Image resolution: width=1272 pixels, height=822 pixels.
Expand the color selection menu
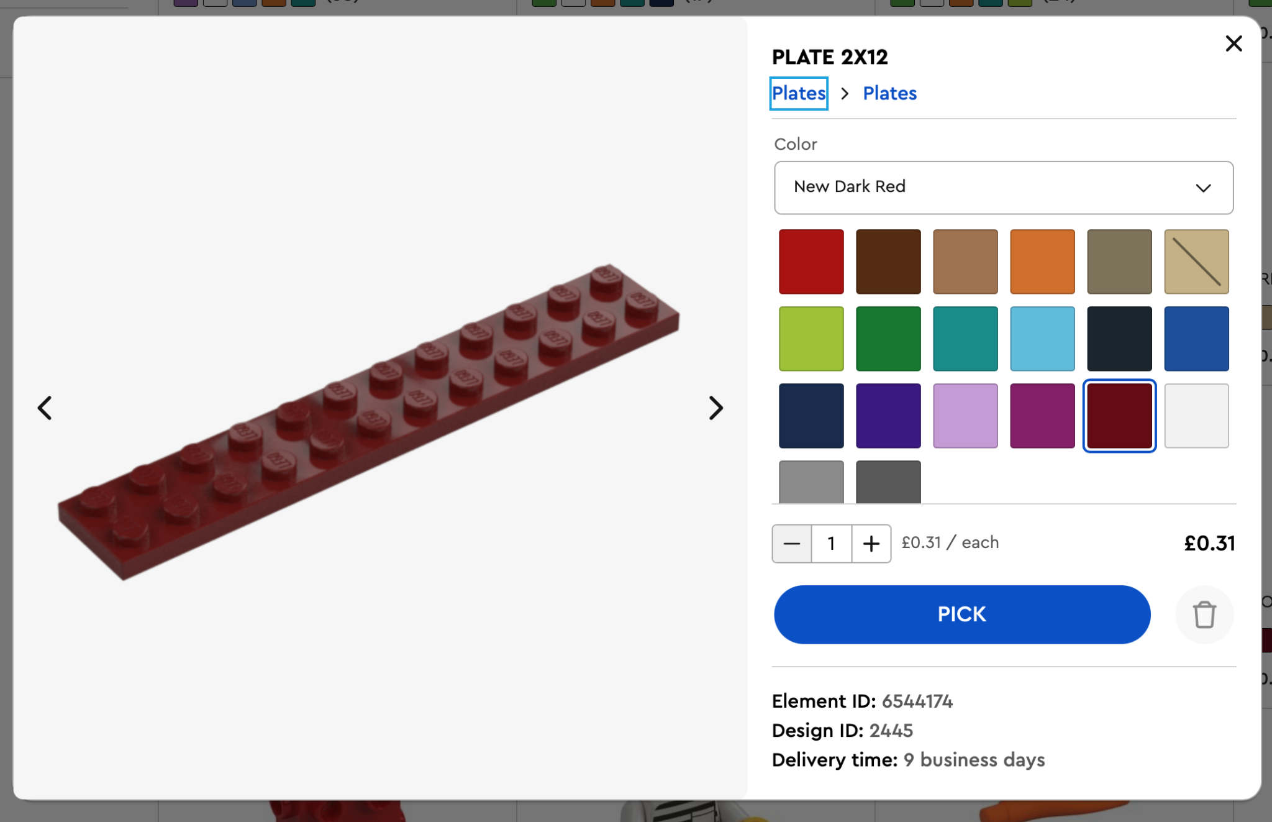tap(1202, 188)
